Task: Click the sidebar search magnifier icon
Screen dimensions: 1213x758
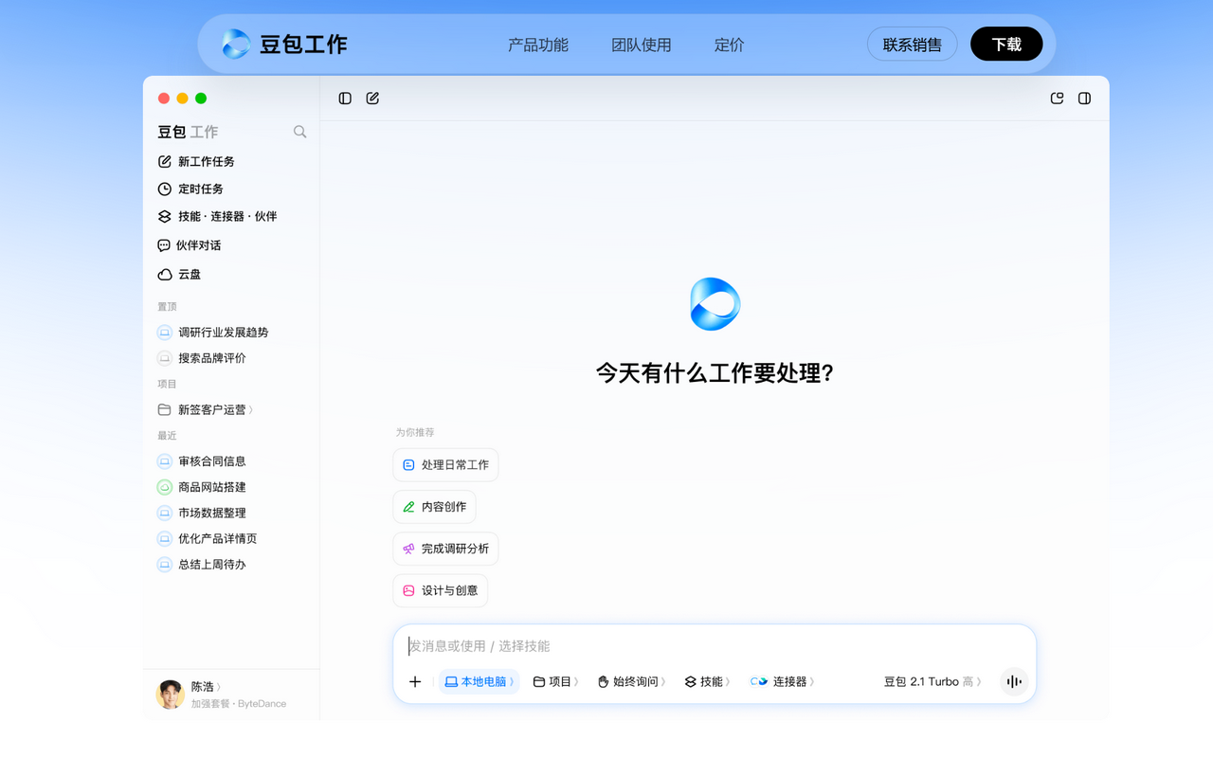Action: [299, 132]
